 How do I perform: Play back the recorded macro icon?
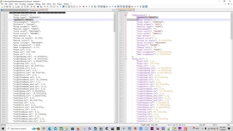click(x=89, y=7)
